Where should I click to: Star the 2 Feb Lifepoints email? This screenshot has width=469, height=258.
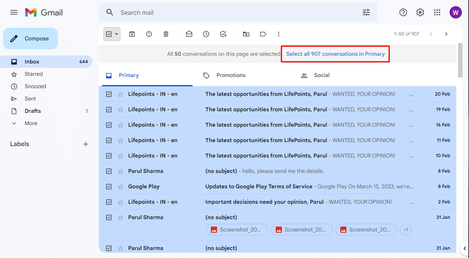(120, 202)
